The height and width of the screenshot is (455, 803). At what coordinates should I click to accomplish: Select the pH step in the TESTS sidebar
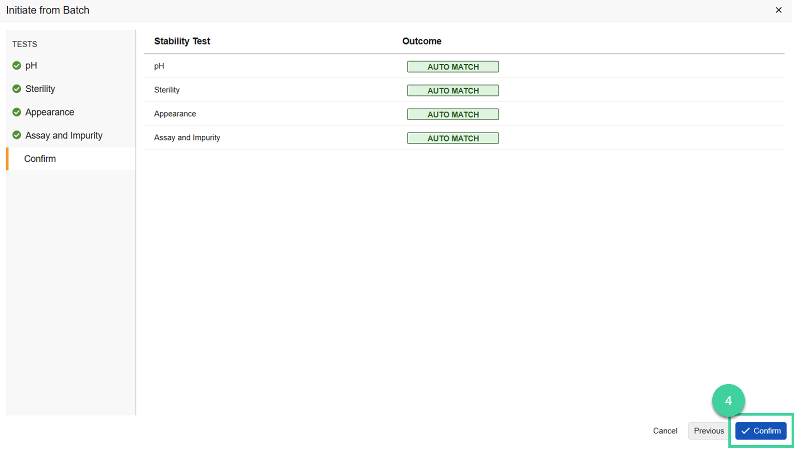[31, 65]
